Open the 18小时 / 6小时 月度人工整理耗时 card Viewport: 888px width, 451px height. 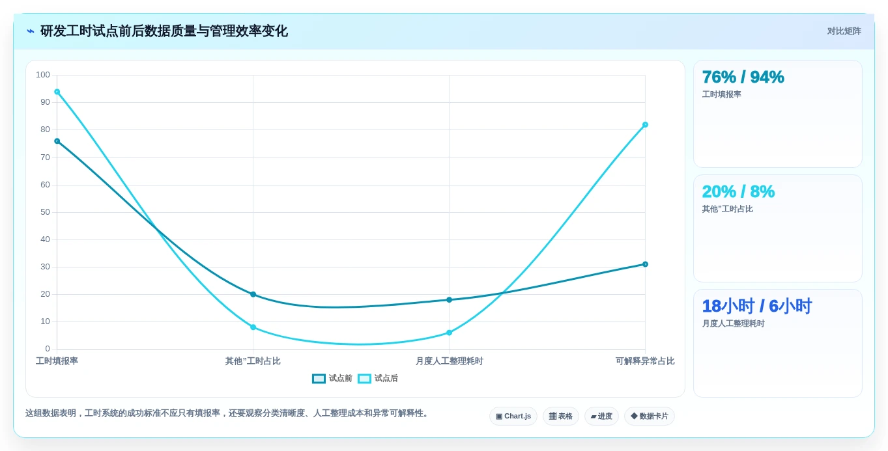778,343
